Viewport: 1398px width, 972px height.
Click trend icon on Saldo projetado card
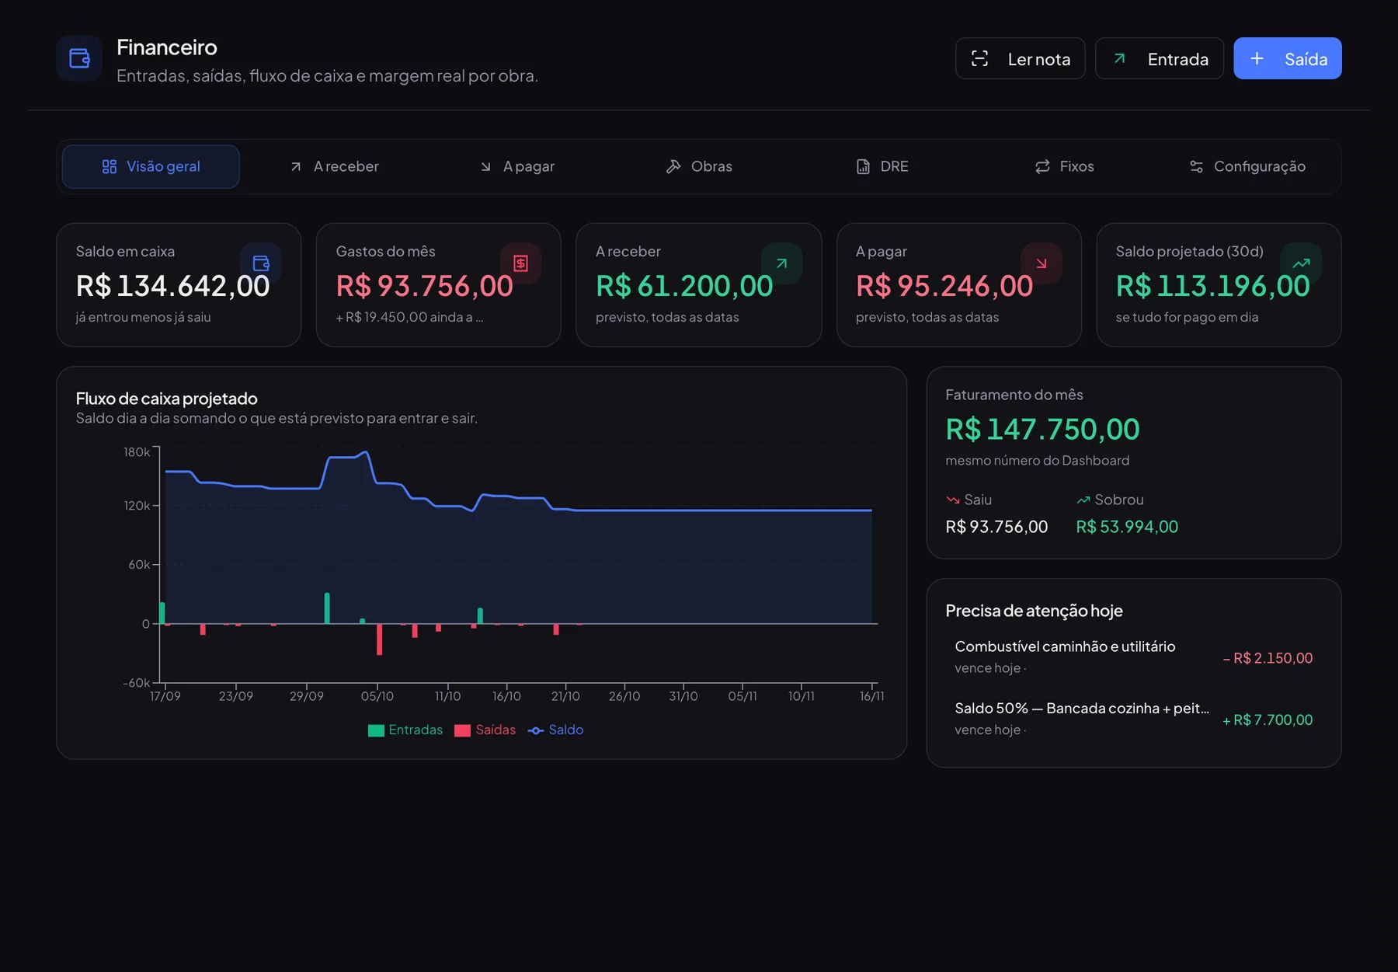(1301, 263)
